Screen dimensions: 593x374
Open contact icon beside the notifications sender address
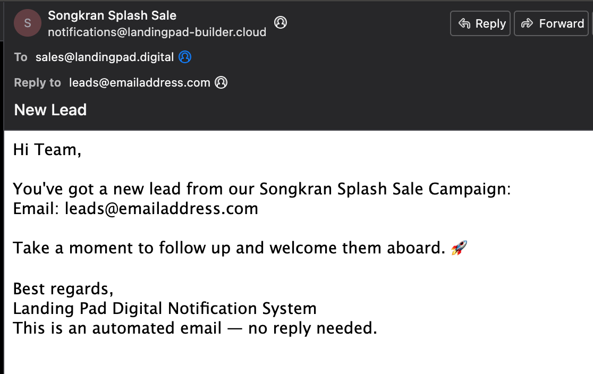[280, 22]
